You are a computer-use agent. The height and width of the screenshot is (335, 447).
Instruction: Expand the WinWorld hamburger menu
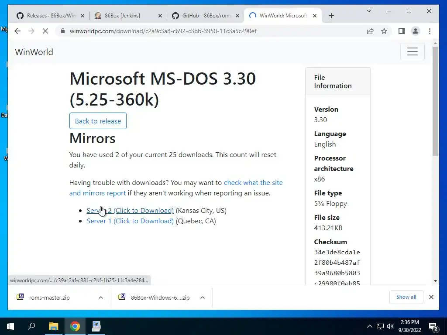pos(412,51)
